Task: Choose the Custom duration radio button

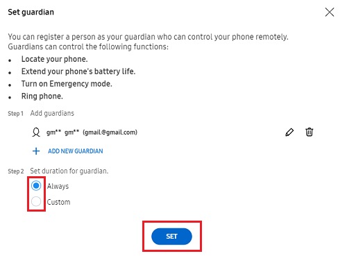Action: click(x=36, y=201)
